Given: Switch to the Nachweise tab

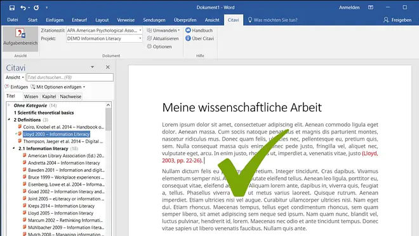Looking at the screenshot, I should [70, 97].
